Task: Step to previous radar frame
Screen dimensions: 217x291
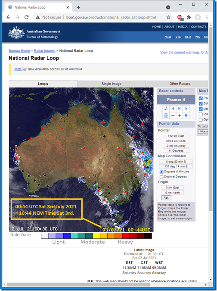Action: (x=173, y=109)
